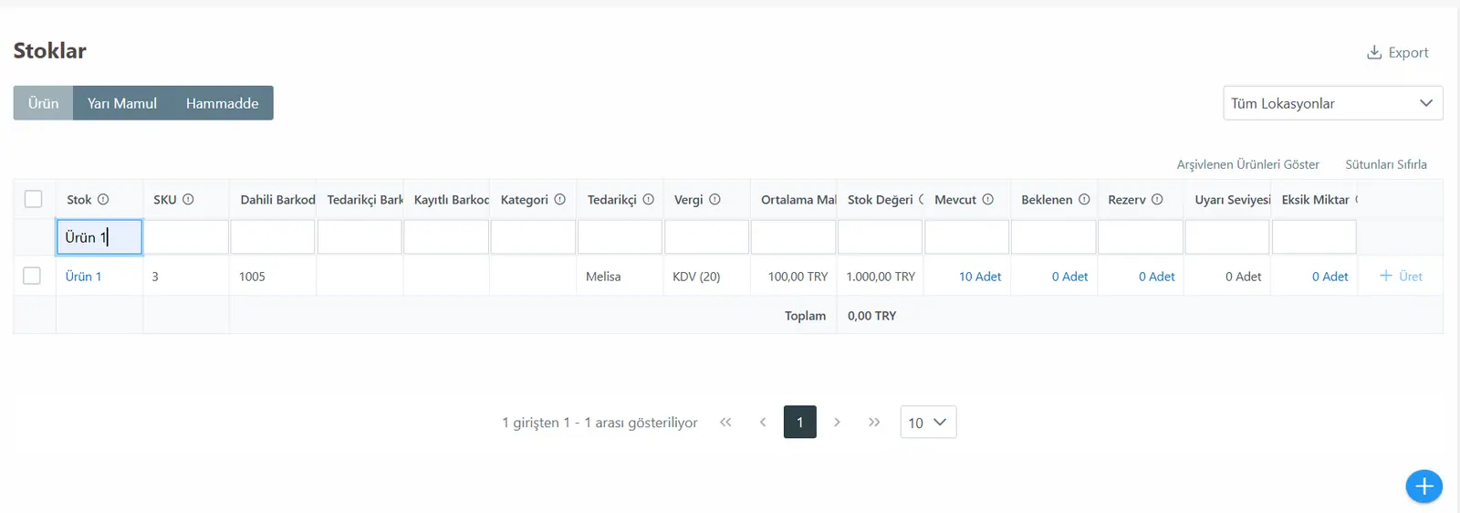This screenshot has height=513, width=1460.
Task: Focus the SKU filter input field
Action: [186, 237]
